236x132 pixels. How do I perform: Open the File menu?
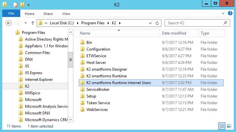click(11, 14)
